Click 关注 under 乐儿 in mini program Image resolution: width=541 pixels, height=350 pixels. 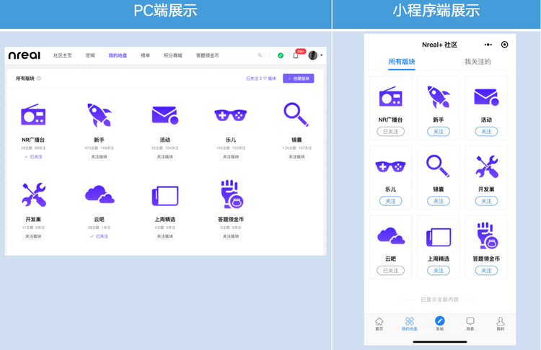pyautogui.click(x=390, y=201)
